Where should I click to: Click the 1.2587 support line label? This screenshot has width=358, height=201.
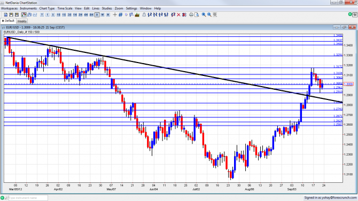click(x=338, y=125)
